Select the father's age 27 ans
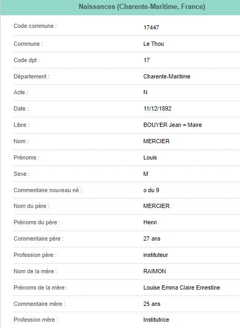This screenshot has width=240, height=328. (152, 238)
